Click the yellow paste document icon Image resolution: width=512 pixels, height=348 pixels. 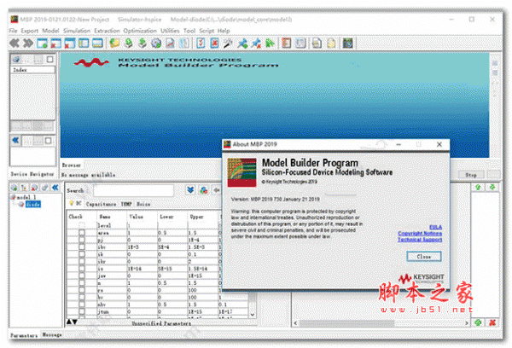331,43
